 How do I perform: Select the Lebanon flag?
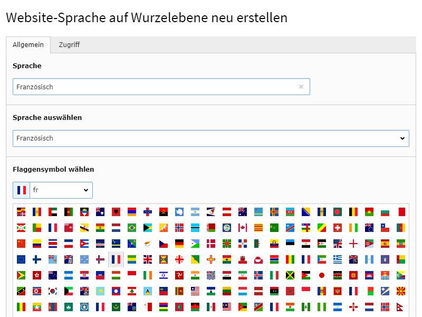pos(132,291)
